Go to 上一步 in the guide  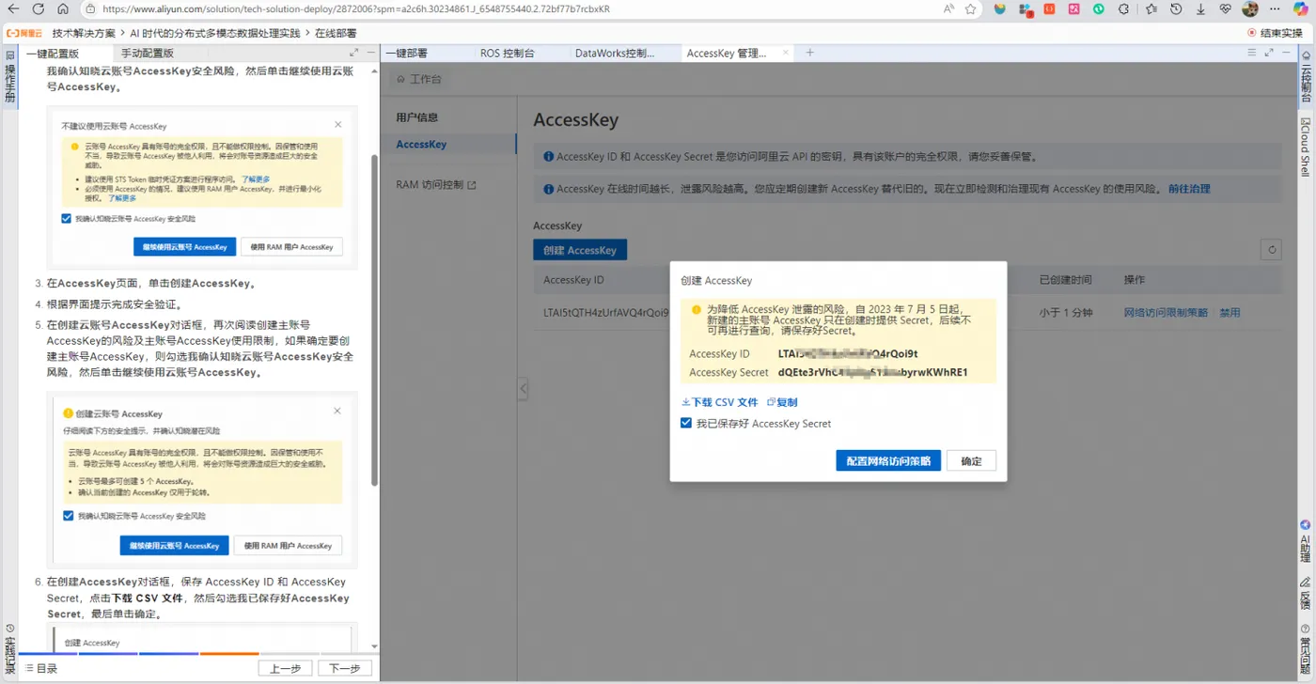[x=285, y=668]
